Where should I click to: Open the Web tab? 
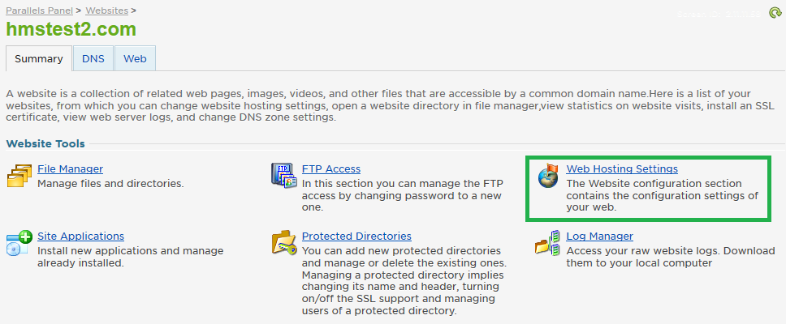(x=135, y=58)
